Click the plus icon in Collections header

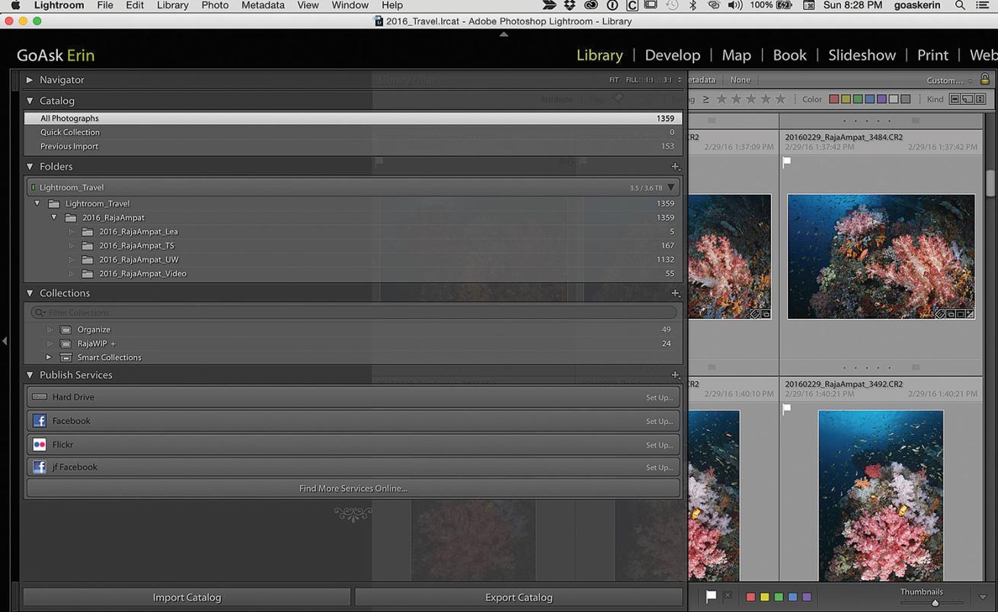point(674,293)
